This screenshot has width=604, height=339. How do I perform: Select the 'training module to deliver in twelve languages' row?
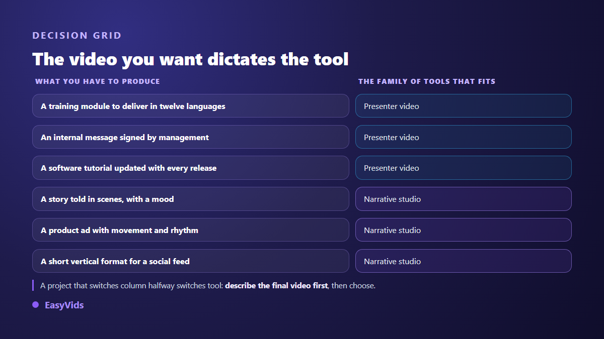tap(191, 106)
